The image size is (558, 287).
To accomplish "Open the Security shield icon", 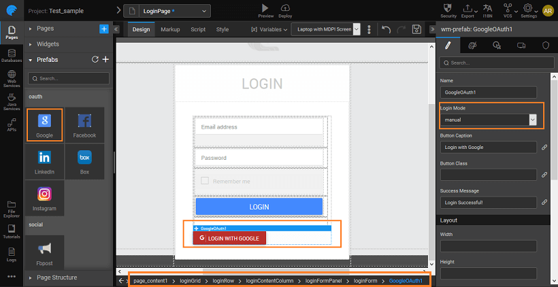I will [448, 7].
